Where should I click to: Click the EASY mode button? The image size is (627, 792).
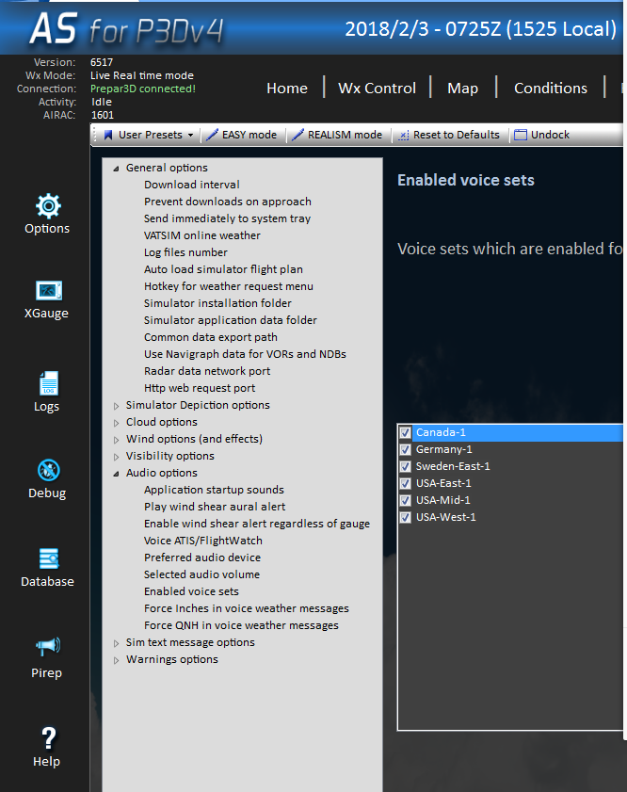[x=241, y=135]
